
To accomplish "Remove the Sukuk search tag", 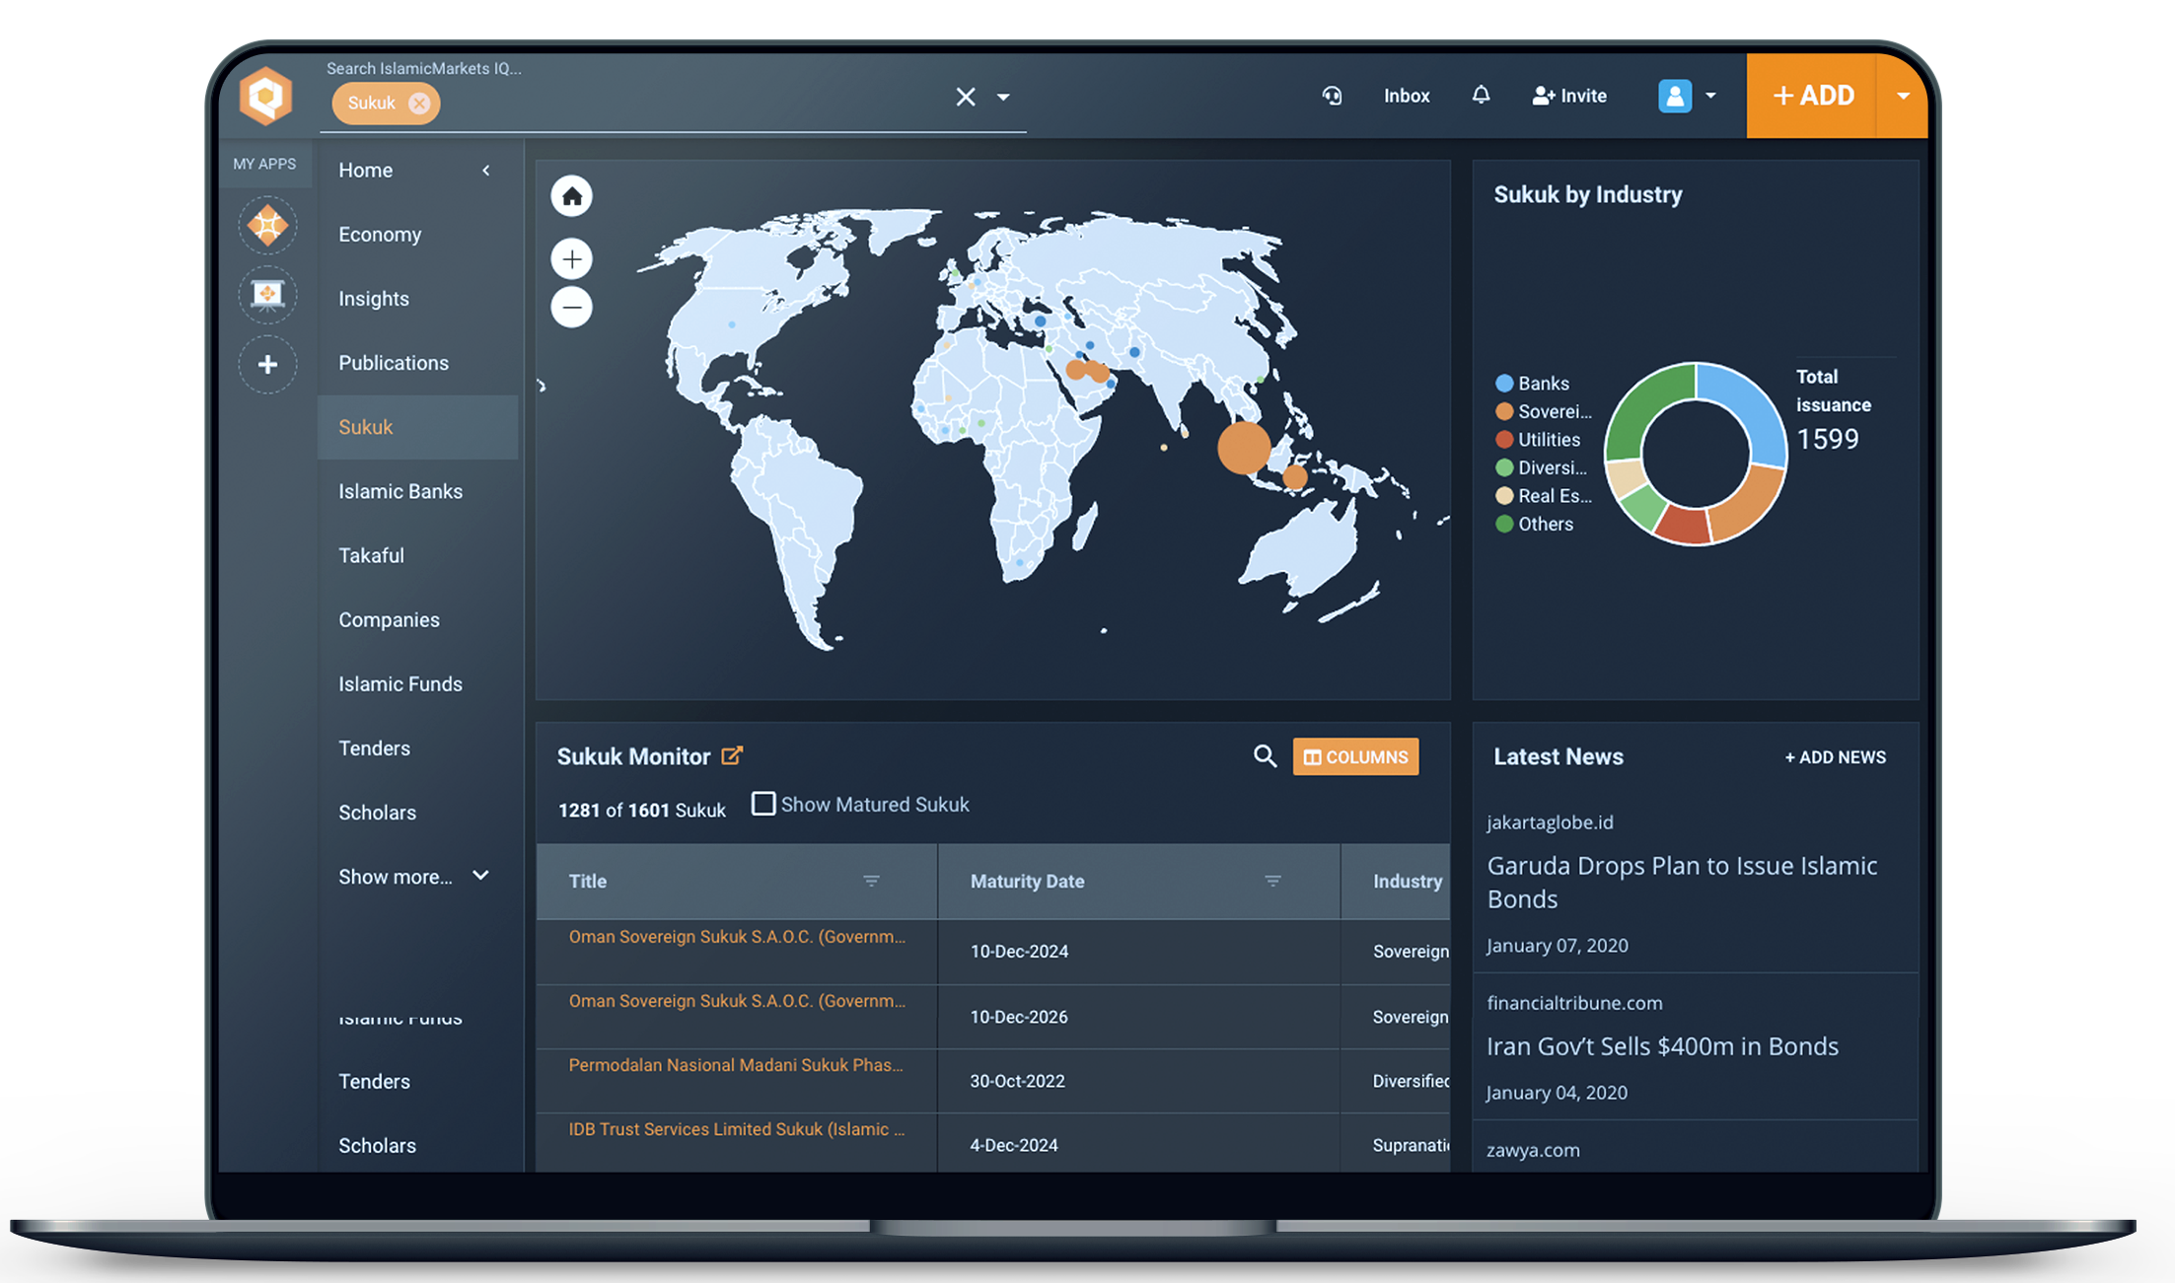I will point(420,104).
